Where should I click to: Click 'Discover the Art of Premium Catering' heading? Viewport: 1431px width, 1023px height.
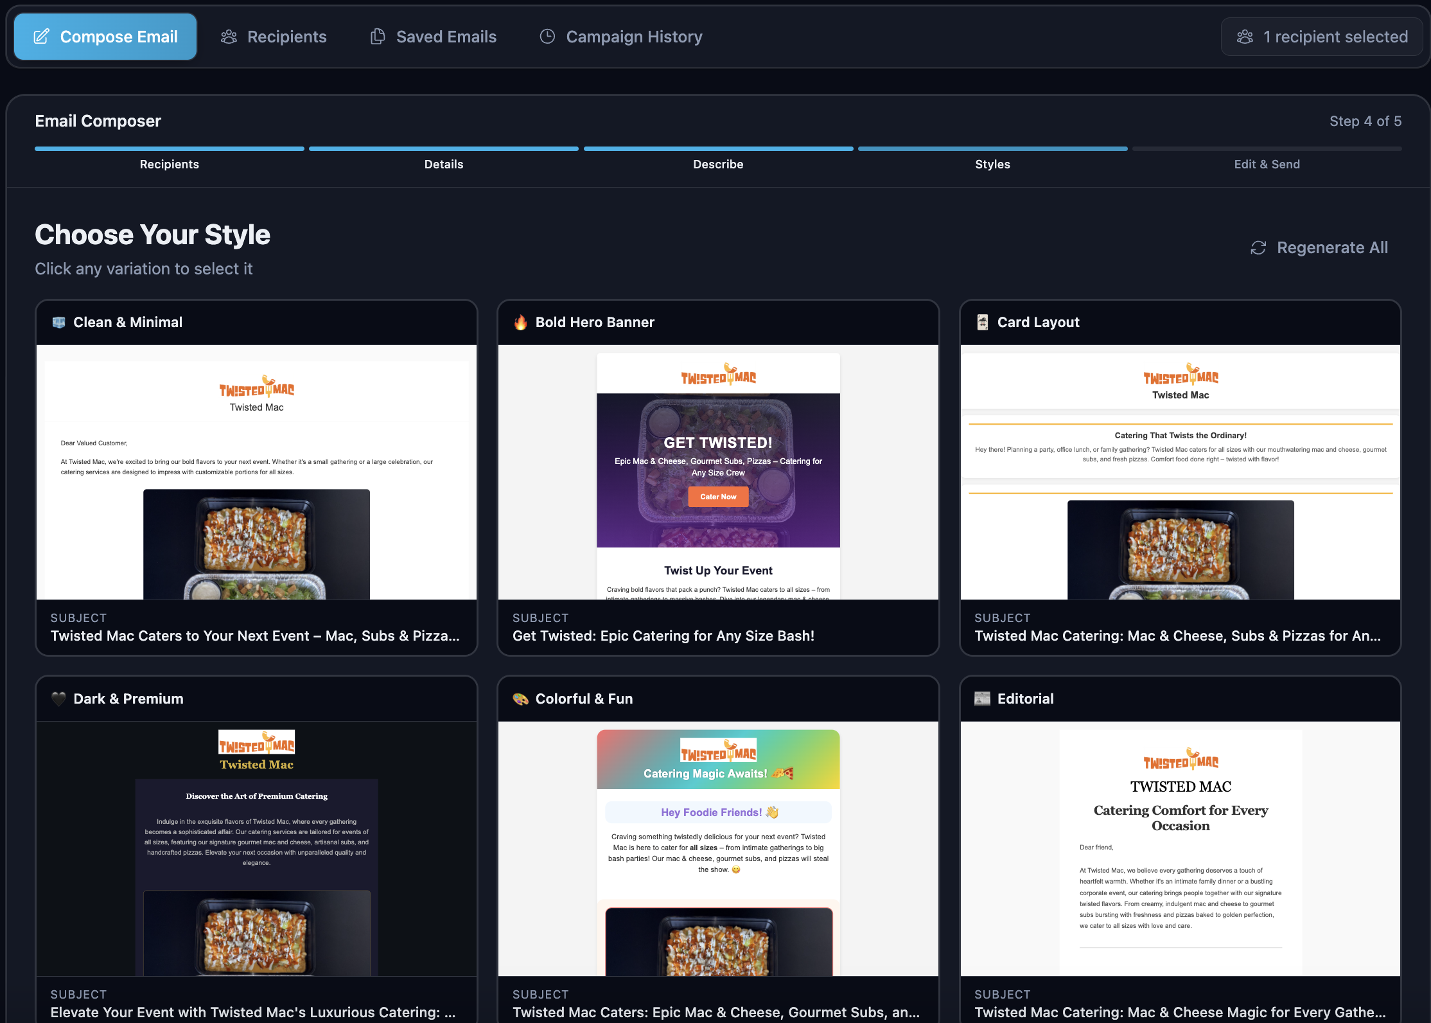pos(257,796)
